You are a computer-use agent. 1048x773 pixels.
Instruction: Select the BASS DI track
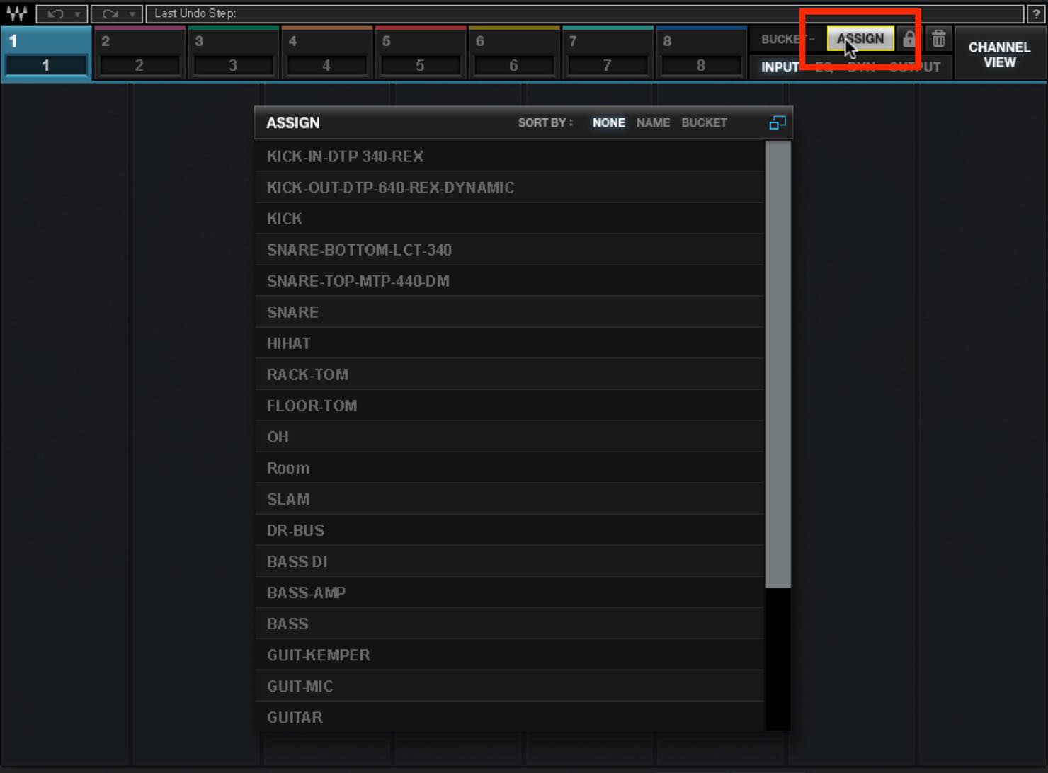point(510,561)
